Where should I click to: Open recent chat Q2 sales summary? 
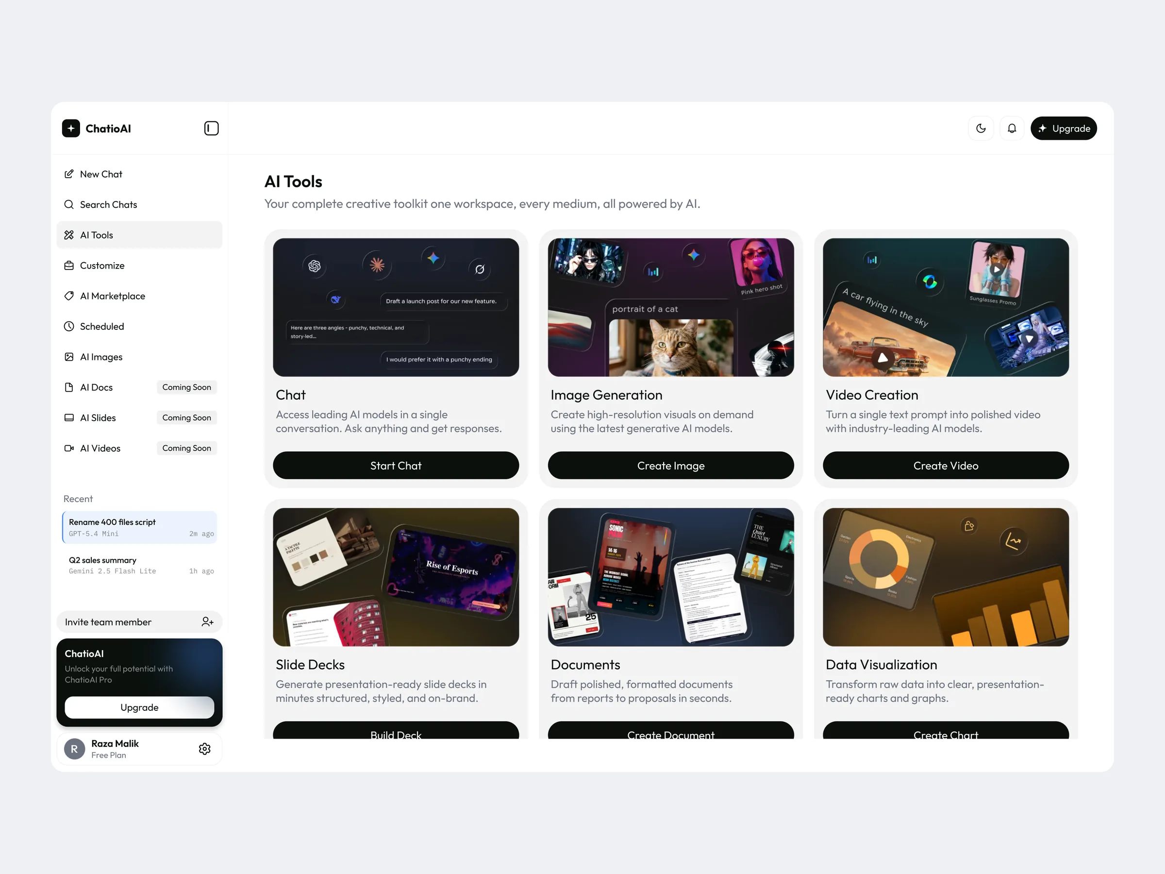coord(140,565)
